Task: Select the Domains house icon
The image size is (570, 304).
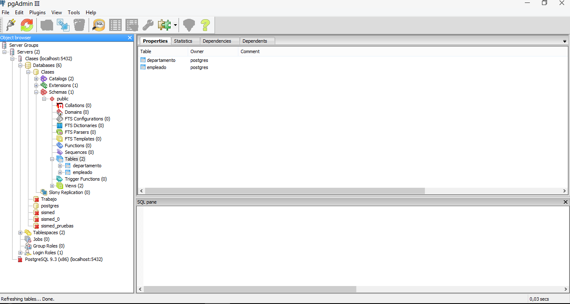Action: pyautogui.click(x=60, y=112)
